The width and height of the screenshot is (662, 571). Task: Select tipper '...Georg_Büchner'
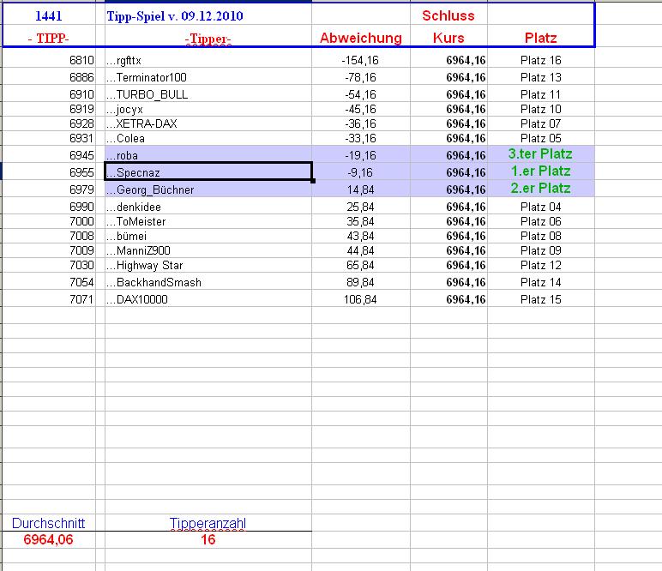(150, 190)
